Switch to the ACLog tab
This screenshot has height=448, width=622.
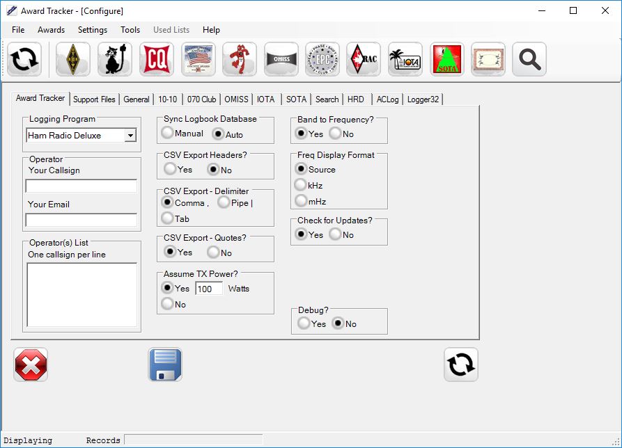pos(387,99)
